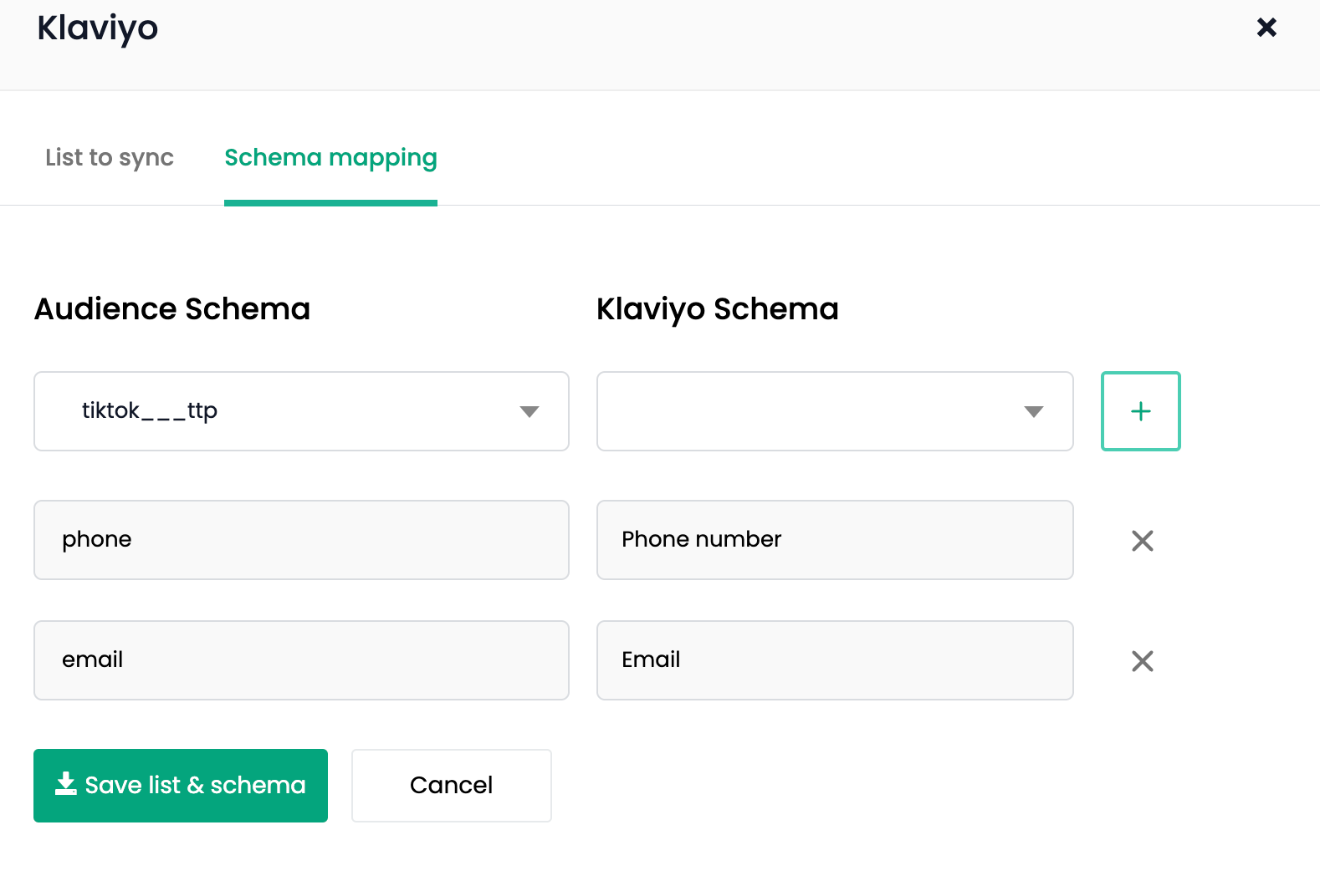Image resolution: width=1320 pixels, height=881 pixels.
Task: Select the Email field under Klaviyo Schema
Action: click(834, 660)
